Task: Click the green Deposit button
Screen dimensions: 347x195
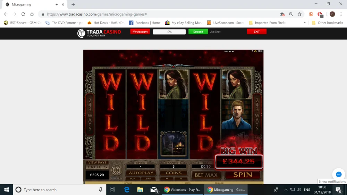Action: (x=198, y=32)
